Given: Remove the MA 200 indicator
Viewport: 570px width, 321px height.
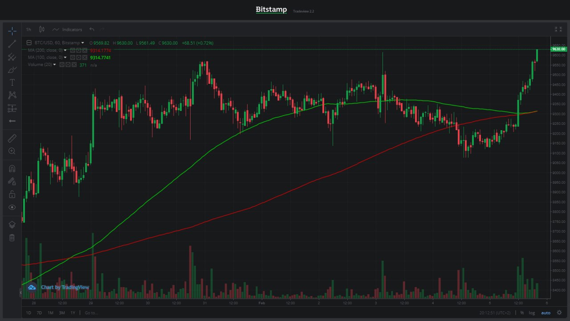Looking at the screenshot, I should (x=84, y=50).
